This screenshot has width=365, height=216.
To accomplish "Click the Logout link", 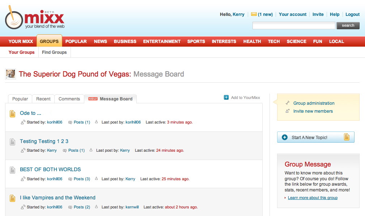I will pos(352,14).
